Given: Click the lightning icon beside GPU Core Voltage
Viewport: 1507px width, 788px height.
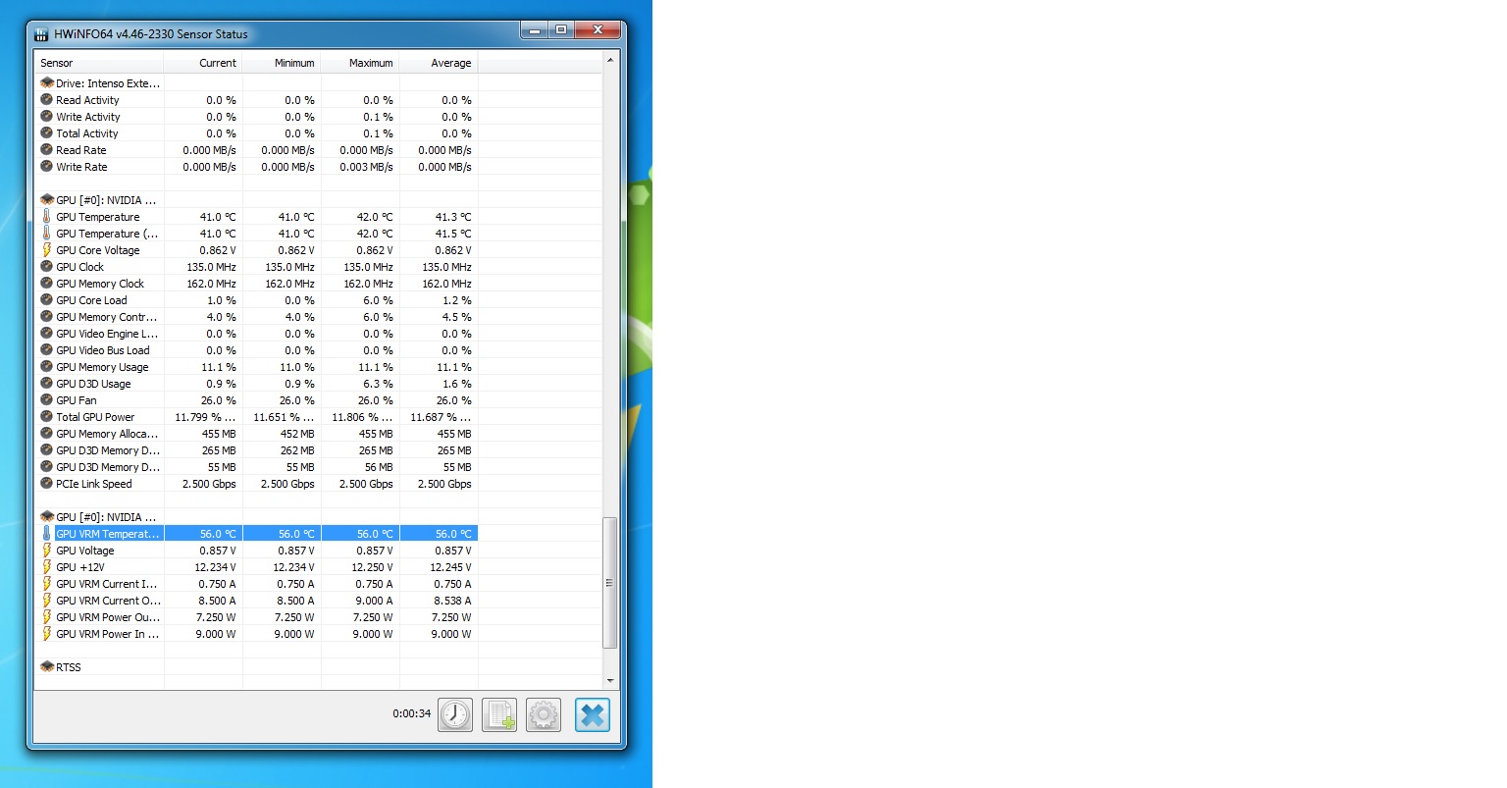Looking at the screenshot, I should 46,250.
